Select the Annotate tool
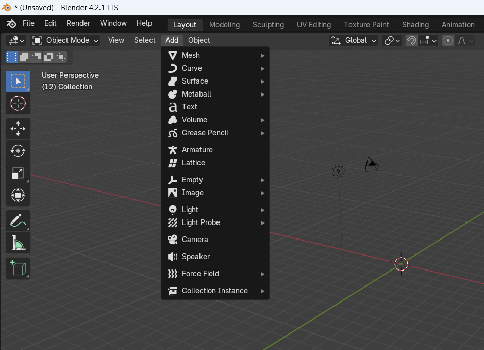 18,220
